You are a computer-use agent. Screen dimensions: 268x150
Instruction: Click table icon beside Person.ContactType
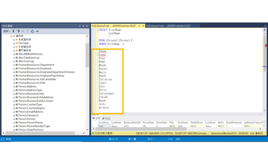tap(17, 105)
